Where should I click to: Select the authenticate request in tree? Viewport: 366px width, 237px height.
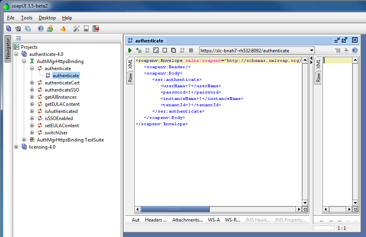point(66,76)
